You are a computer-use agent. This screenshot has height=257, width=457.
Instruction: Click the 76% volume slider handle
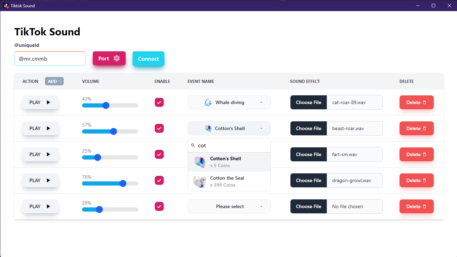pyautogui.click(x=123, y=183)
